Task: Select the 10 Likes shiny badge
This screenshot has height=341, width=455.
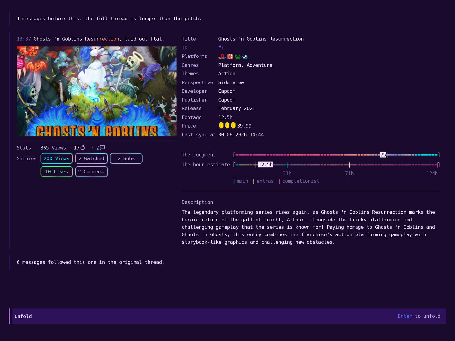Action: click(x=57, y=171)
